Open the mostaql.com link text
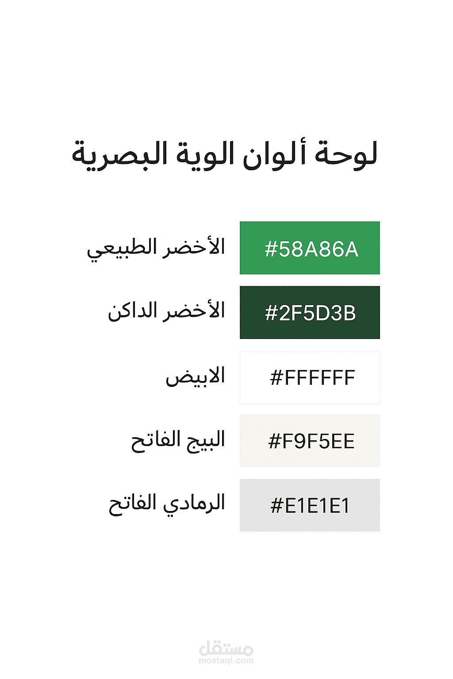453x679 pixels. 226,661
